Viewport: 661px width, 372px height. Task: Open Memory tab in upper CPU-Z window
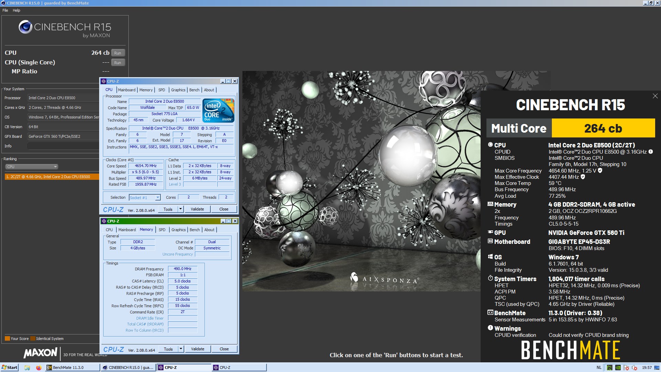click(146, 90)
